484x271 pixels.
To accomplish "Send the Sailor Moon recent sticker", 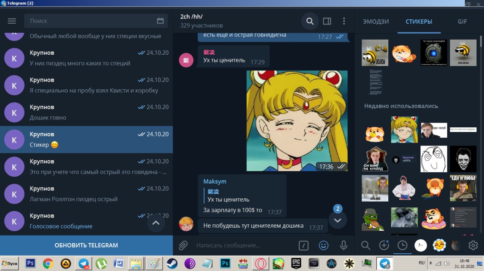I will pos(404,130).
